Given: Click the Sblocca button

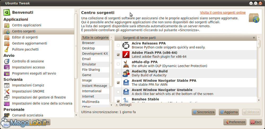Looking at the screenshot, I should click(x=251, y=112).
